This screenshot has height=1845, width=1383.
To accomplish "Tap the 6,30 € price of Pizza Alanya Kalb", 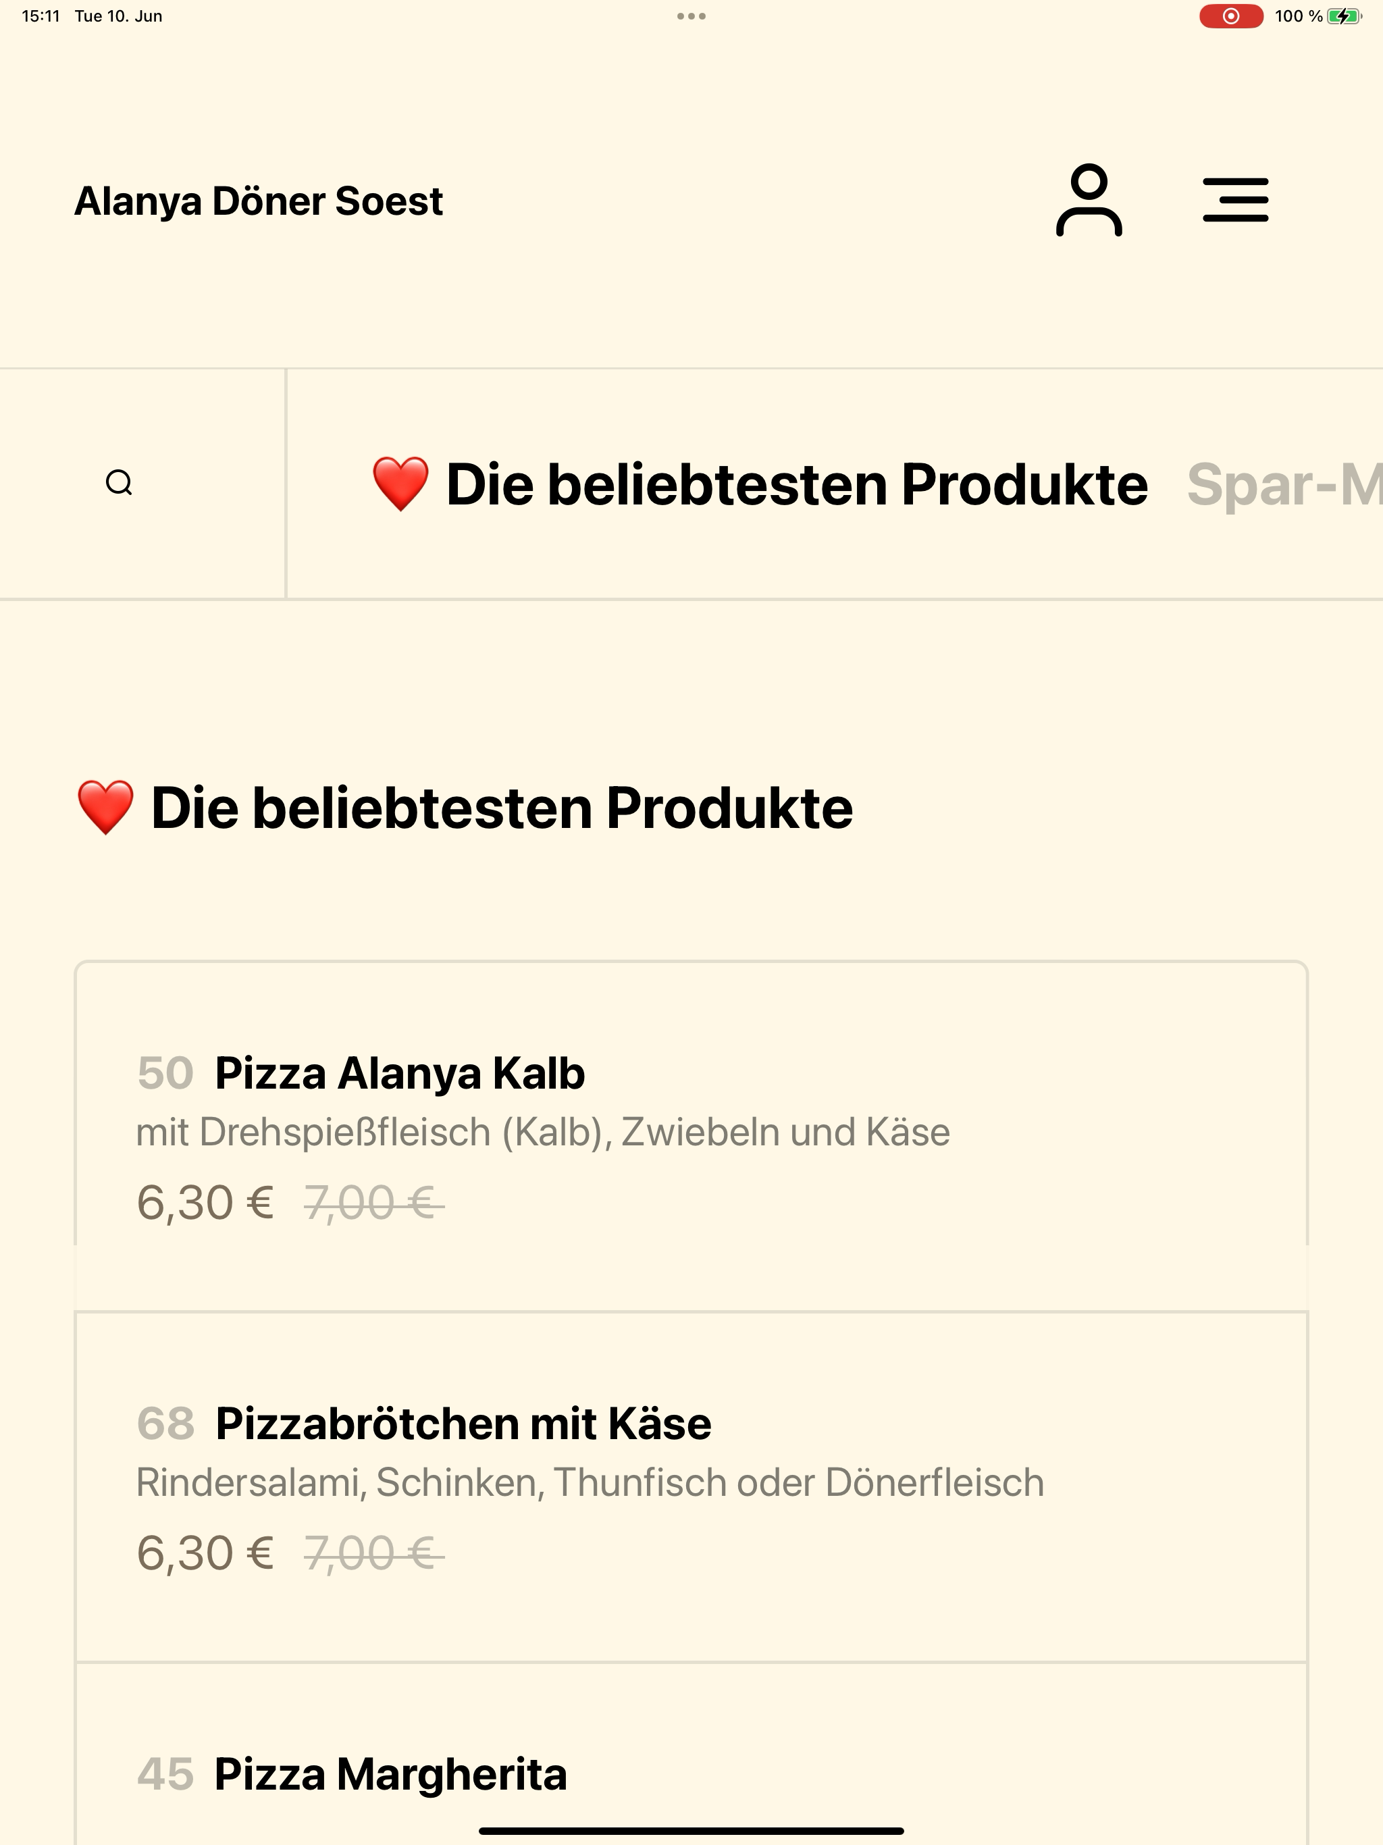I will tap(205, 1203).
